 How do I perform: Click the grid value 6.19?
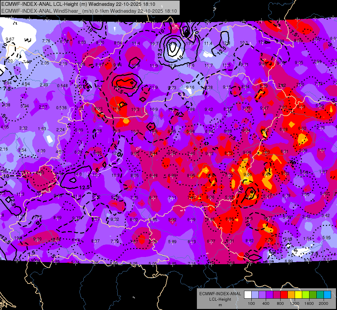(x=191, y=220)
